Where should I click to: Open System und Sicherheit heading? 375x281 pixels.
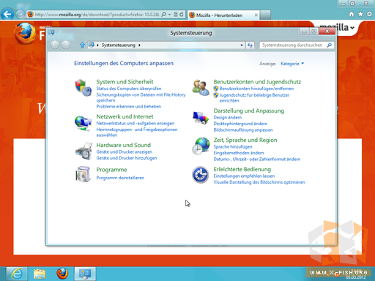[x=125, y=82]
